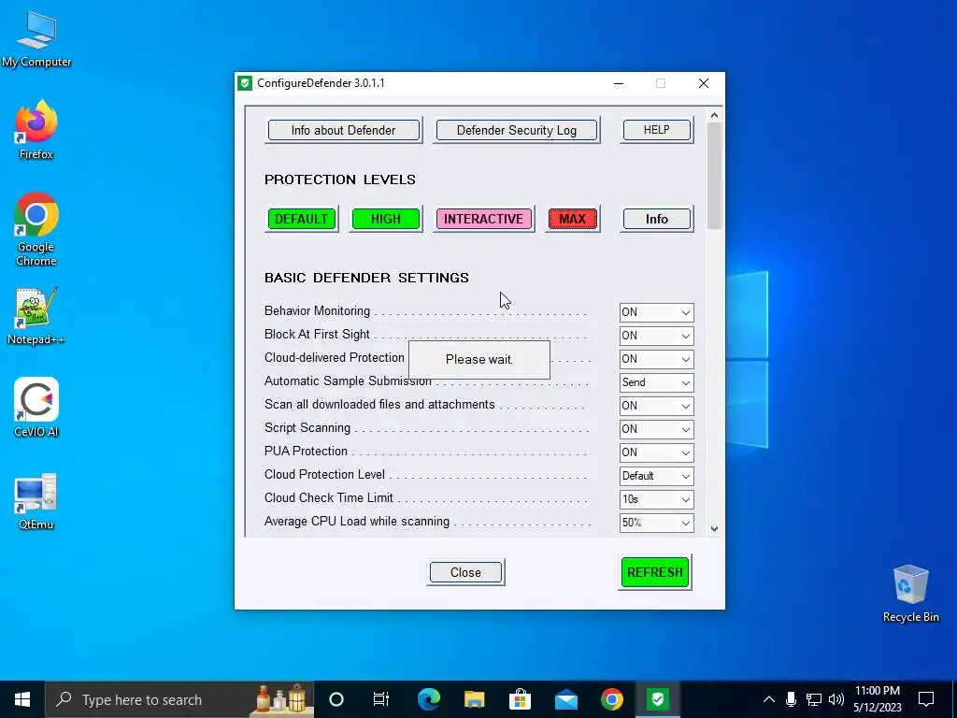Open Task View in taskbar
This screenshot has height=718, width=957.
pyautogui.click(x=381, y=699)
